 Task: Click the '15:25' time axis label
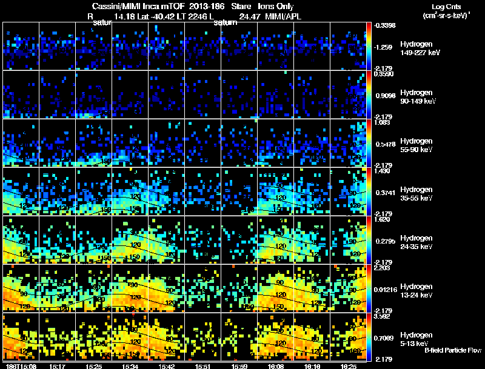93,366
